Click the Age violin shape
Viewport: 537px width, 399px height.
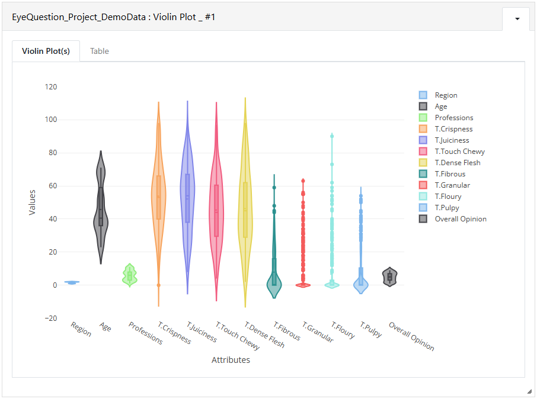[x=101, y=207]
